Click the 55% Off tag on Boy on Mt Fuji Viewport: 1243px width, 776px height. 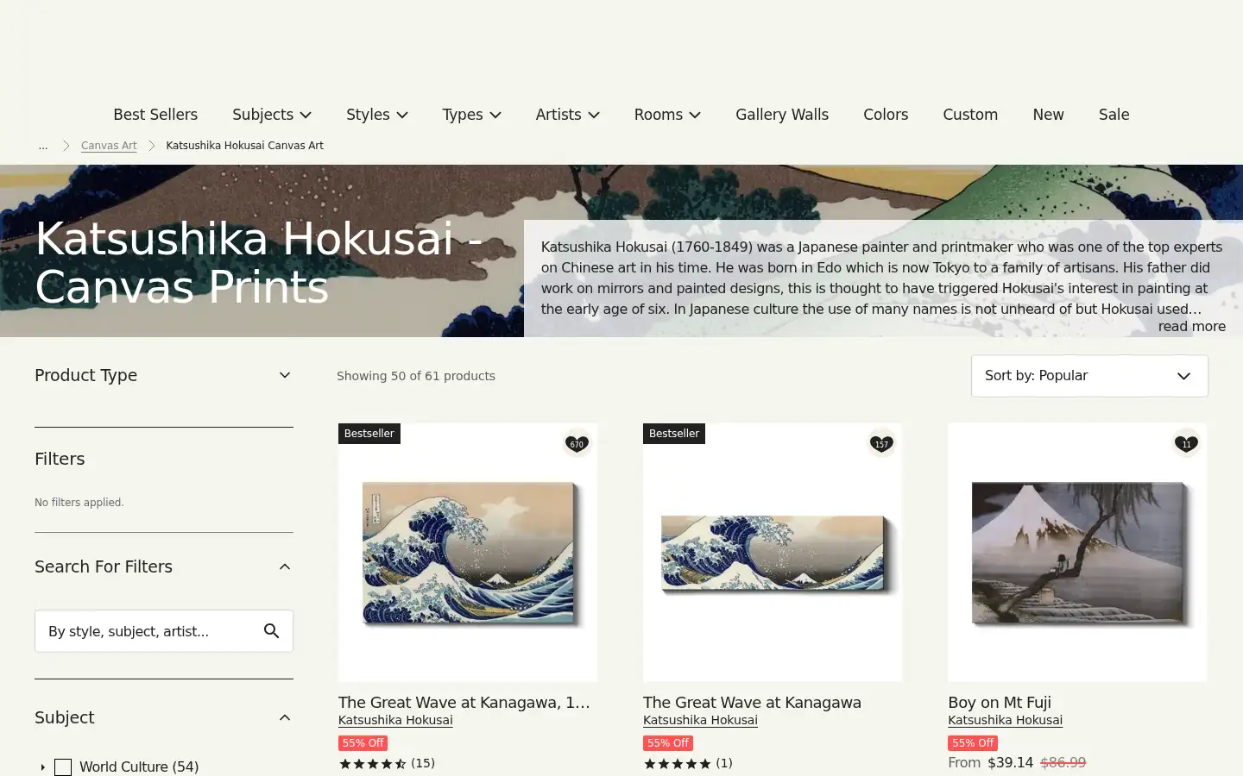(x=973, y=743)
